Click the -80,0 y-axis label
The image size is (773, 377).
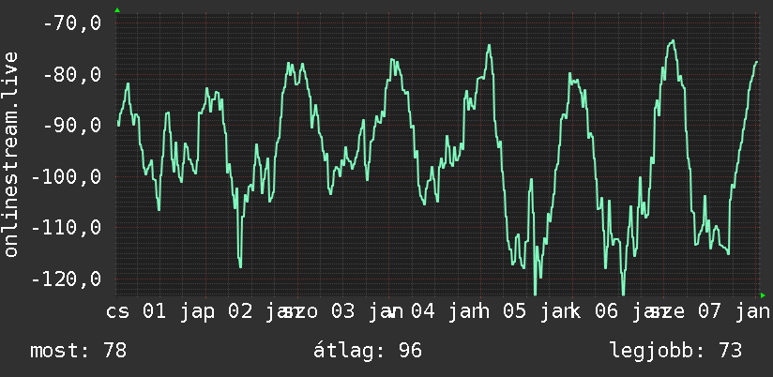coord(72,74)
